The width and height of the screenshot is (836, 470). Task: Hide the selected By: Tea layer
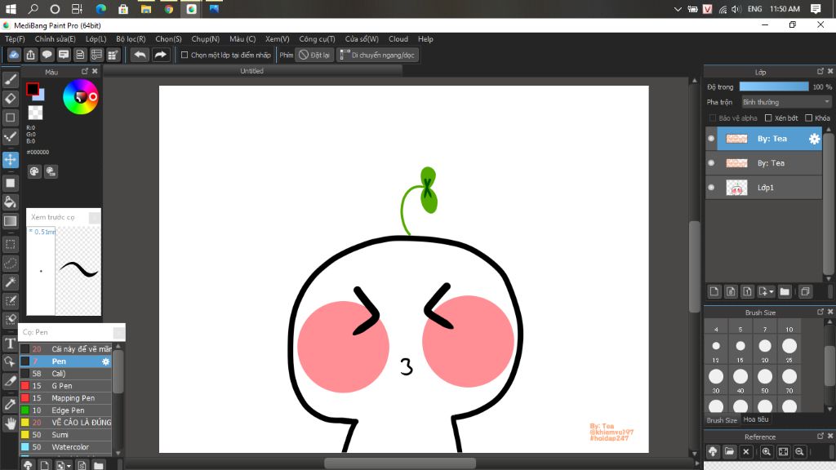click(x=711, y=139)
